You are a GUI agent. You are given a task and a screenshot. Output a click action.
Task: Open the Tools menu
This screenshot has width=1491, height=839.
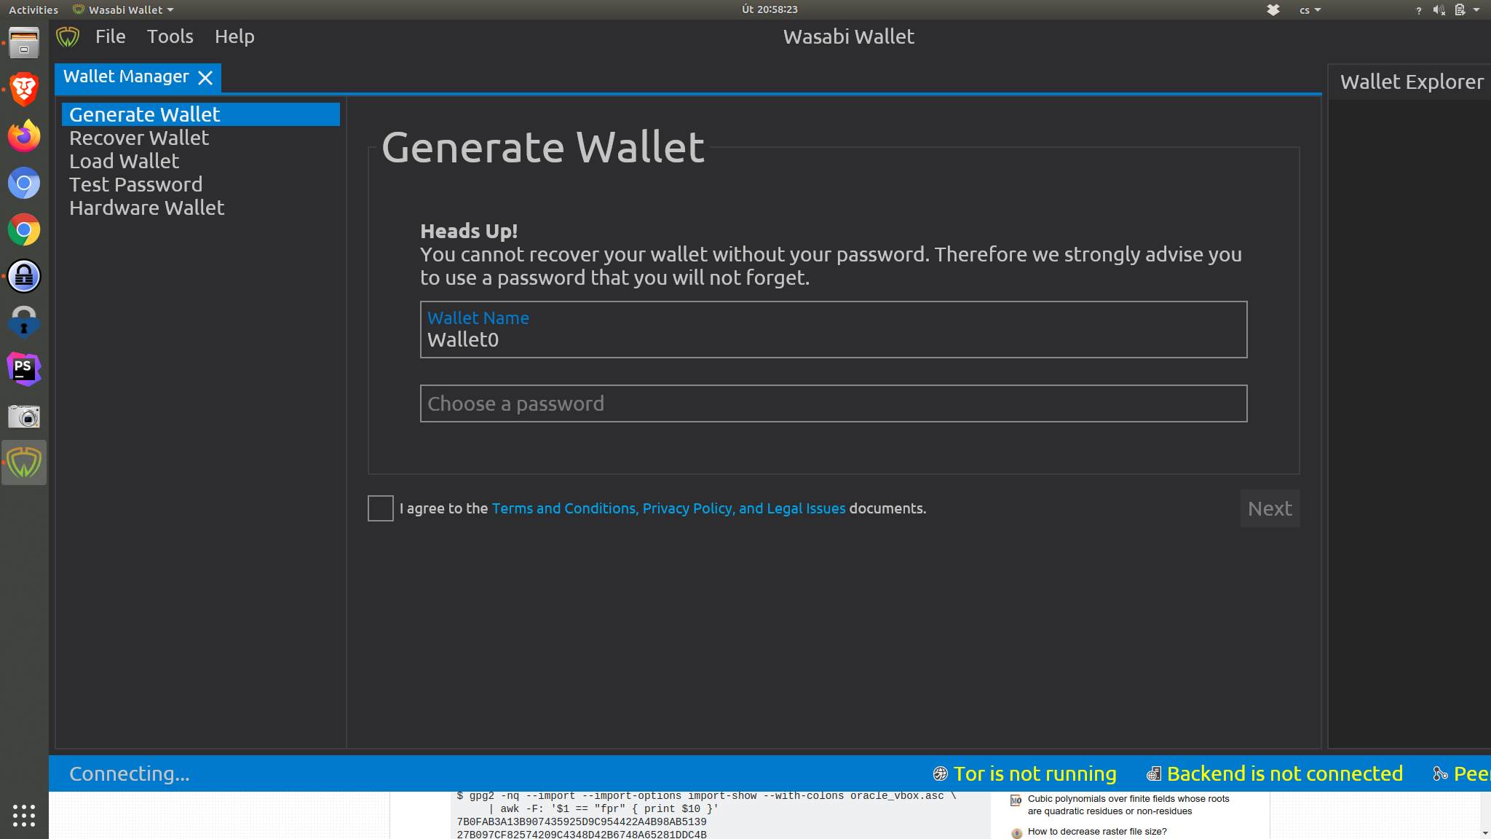[x=170, y=36]
